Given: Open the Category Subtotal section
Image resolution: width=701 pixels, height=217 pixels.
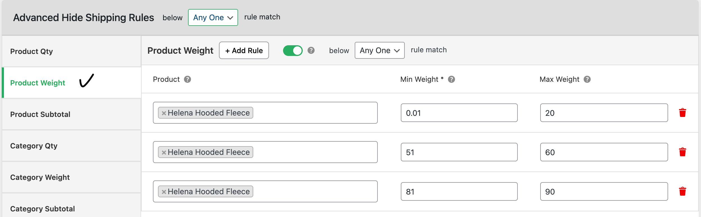Looking at the screenshot, I should coord(42,209).
